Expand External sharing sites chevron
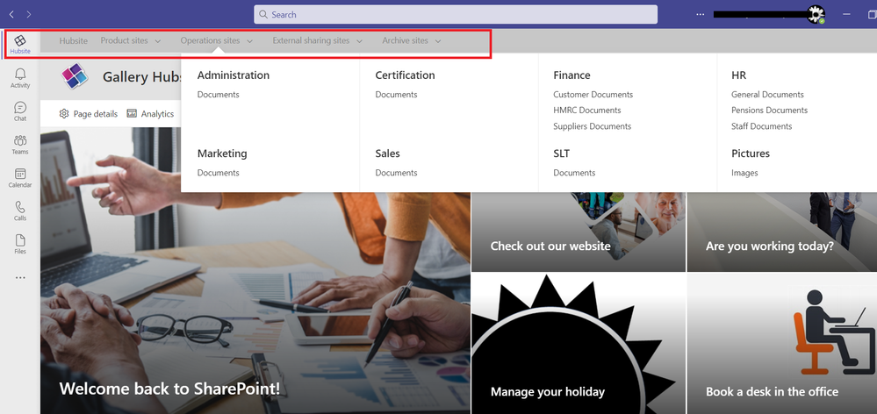The height and width of the screenshot is (414, 877). [x=359, y=40]
